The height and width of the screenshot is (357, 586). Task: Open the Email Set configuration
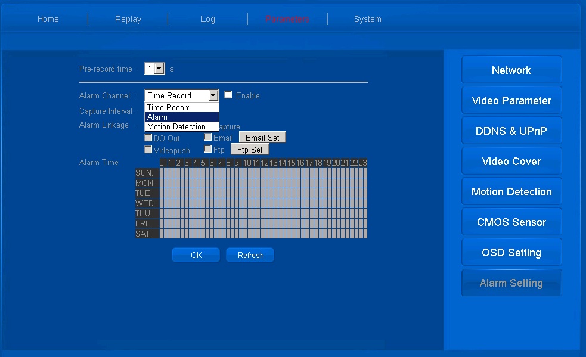coord(262,138)
